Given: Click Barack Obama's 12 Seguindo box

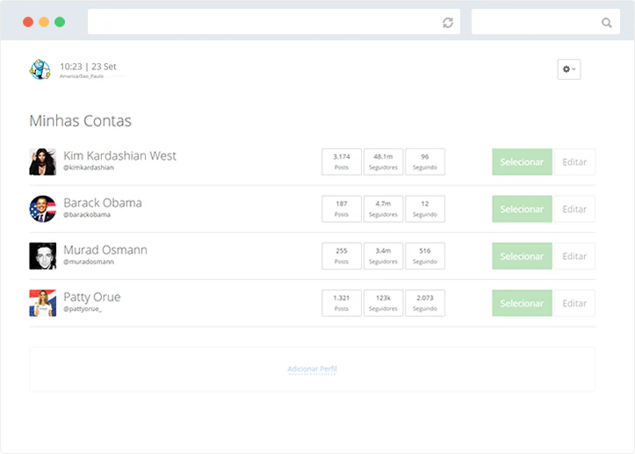Looking at the screenshot, I should (425, 209).
